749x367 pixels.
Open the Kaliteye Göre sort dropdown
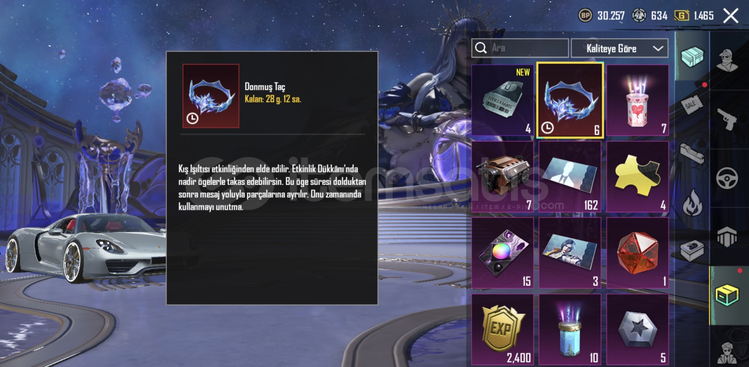(x=619, y=48)
